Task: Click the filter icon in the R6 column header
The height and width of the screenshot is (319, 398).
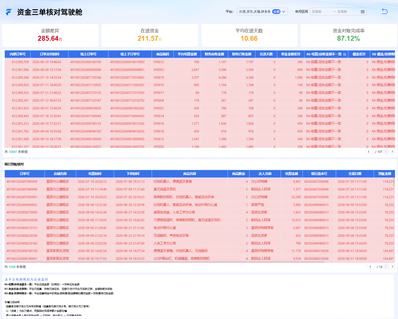Action: coord(345,54)
